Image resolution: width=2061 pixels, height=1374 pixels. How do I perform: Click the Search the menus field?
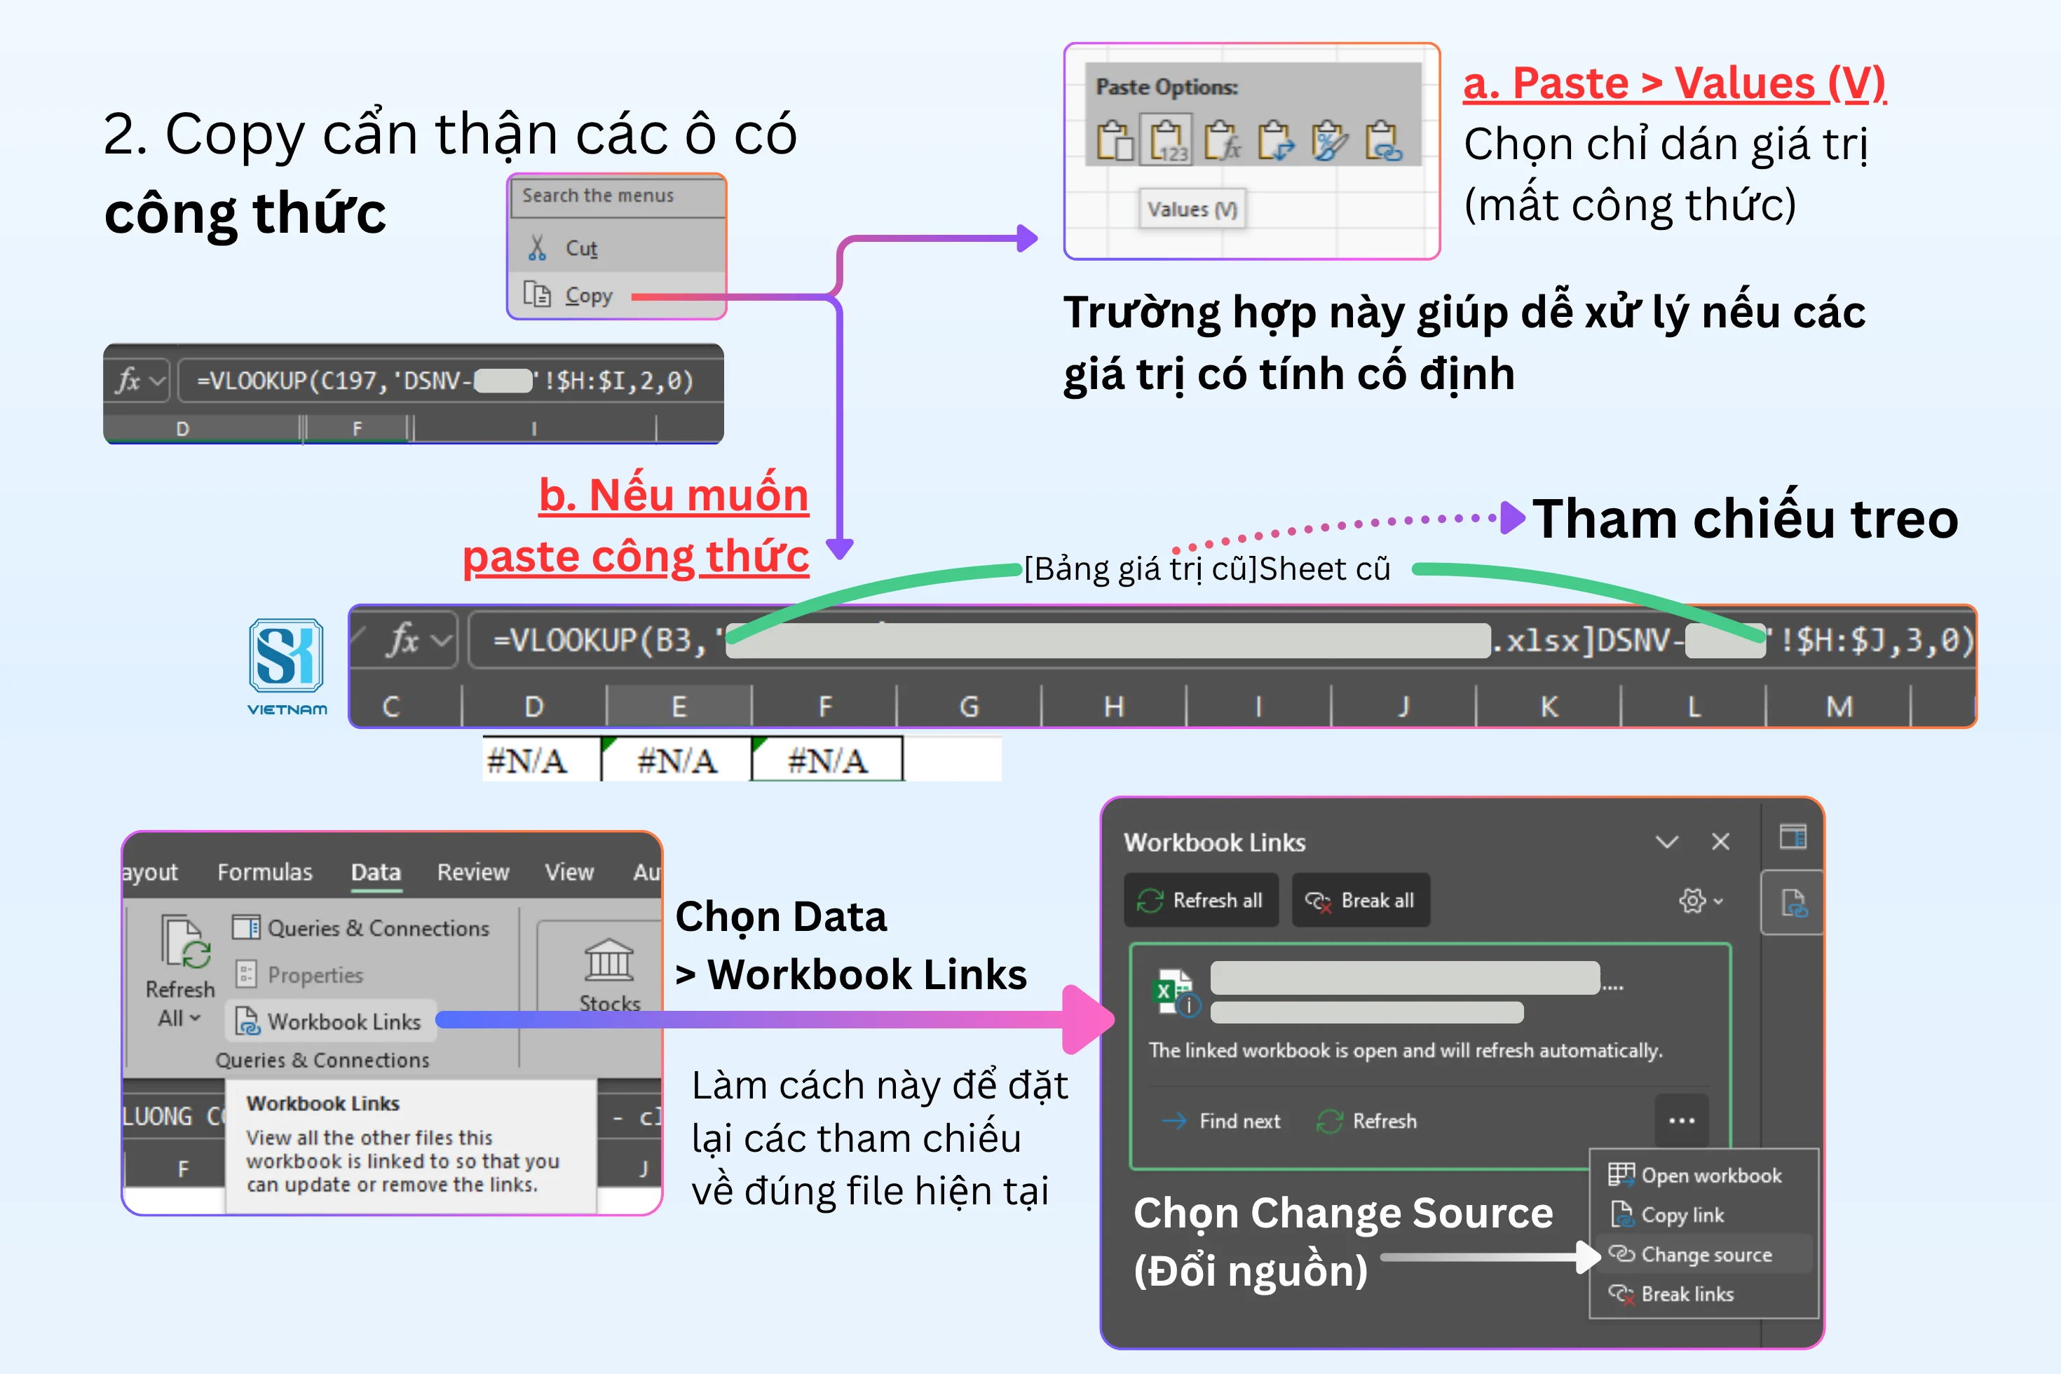617,196
